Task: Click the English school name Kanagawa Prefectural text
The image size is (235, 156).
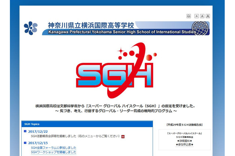Action: 122,32
